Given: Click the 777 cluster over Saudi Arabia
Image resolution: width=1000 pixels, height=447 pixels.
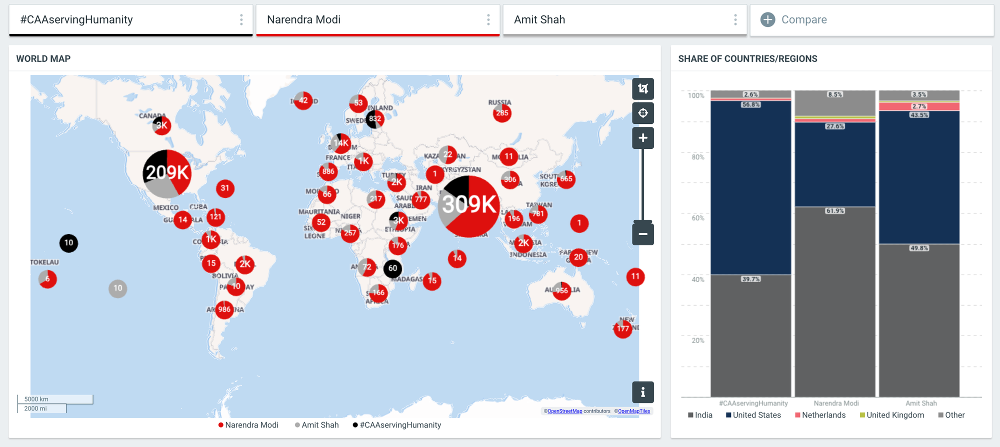Looking at the screenshot, I should (x=421, y=200).
